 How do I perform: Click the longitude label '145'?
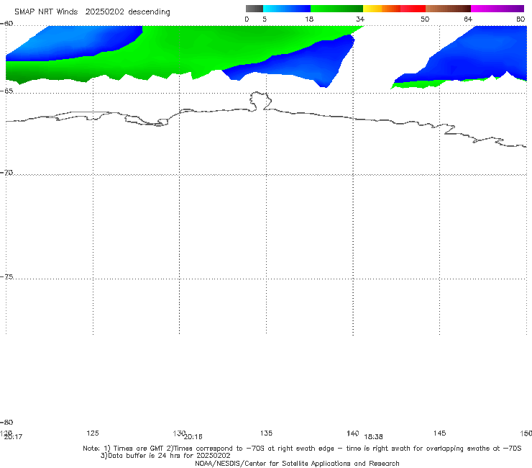tap(440, 433)
